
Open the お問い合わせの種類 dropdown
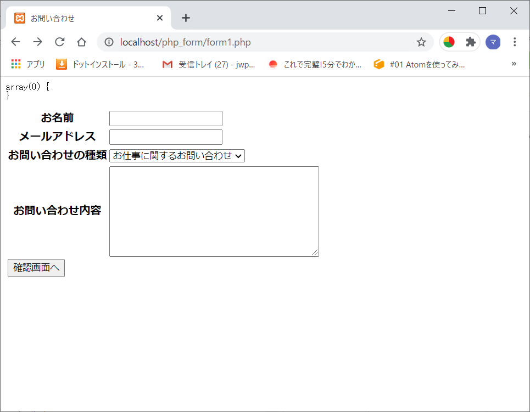point(177,156)
